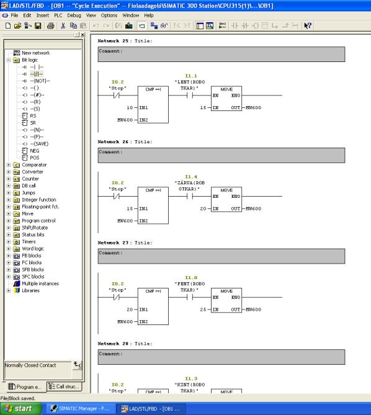Expand the FB blocks folder
371x415 pixels.
point(9,256)
